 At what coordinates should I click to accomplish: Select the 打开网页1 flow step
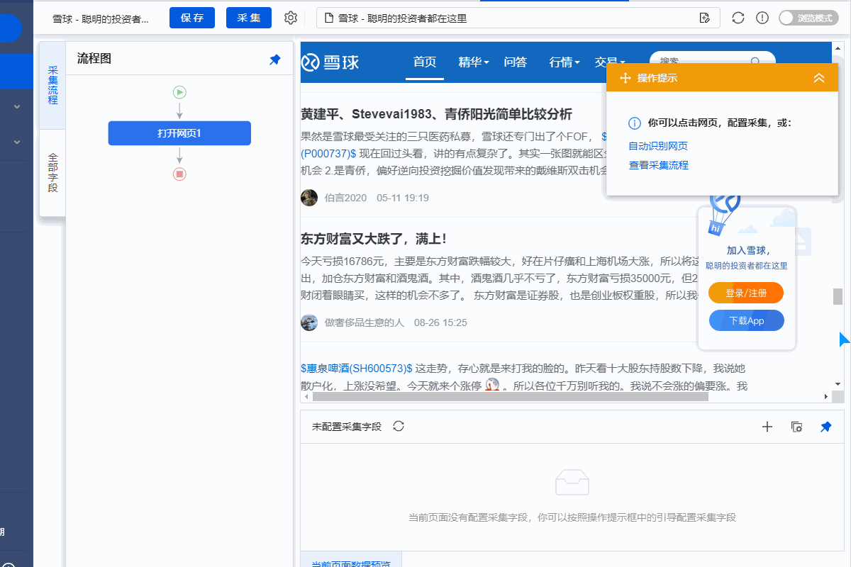[179, 133]
